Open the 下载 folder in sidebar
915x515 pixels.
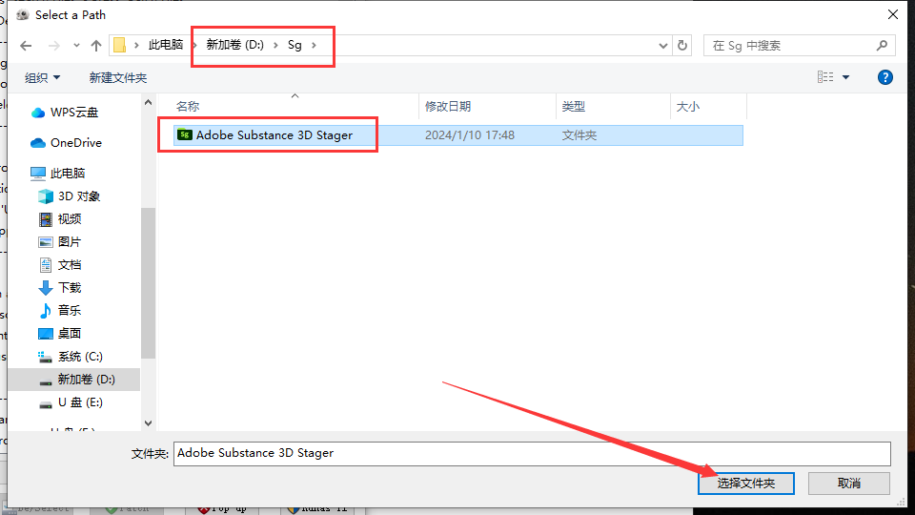click(69, 288)
